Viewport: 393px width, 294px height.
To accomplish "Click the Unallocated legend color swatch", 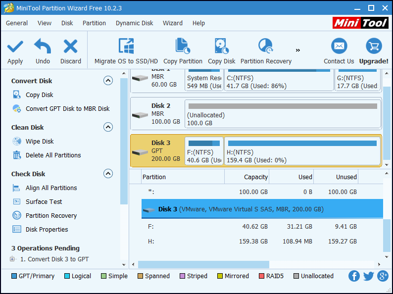I will (x=296, y=276).
